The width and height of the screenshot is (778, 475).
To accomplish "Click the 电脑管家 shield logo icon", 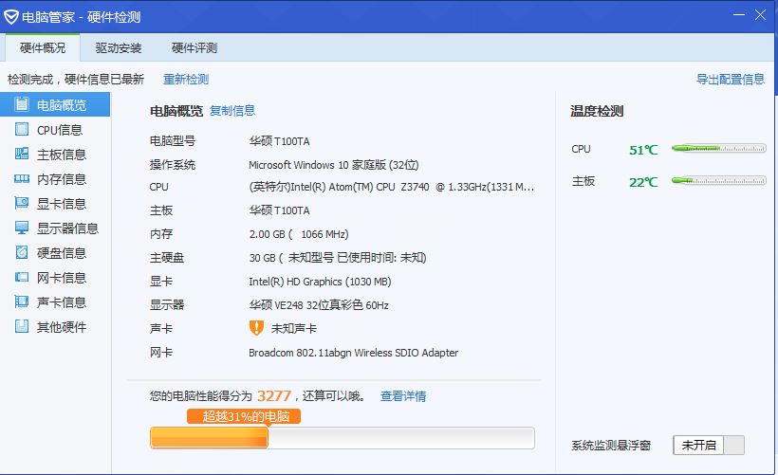I will coord(11,17).
